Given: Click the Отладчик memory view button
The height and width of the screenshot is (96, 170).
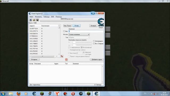Looking at the screenshot, I should pyautogui.click(x=34, y=59).
